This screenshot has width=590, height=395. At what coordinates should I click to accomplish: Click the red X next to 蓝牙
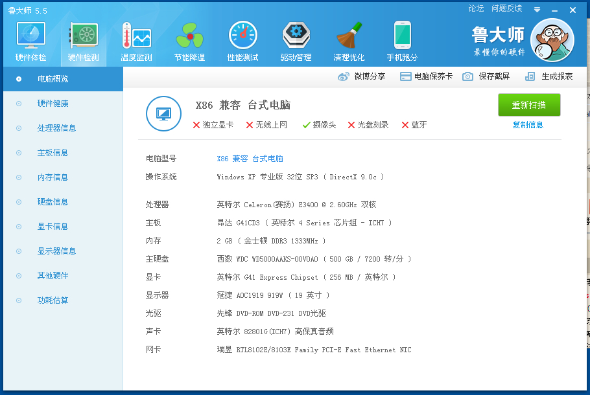pos(405,125)
